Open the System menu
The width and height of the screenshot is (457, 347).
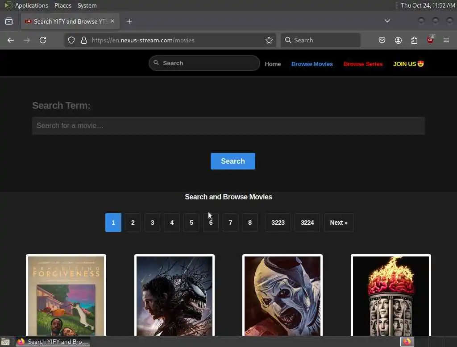(x=87, y=5)
